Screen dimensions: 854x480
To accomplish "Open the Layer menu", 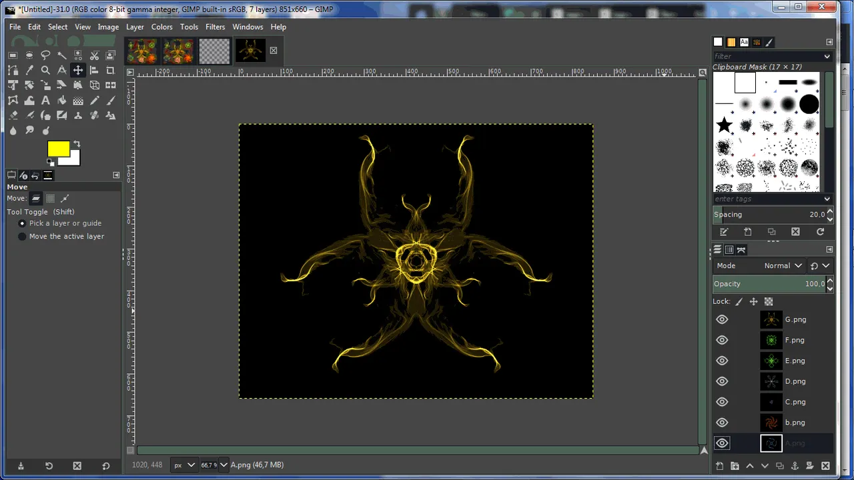I will coord(135,27).
